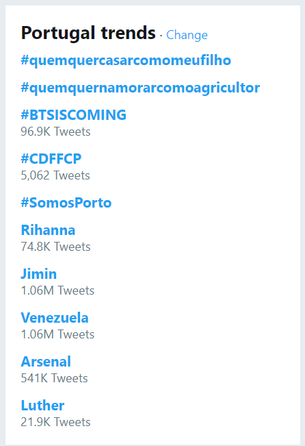
Task: Open the Rihanna trending topic
Action: 48,230
